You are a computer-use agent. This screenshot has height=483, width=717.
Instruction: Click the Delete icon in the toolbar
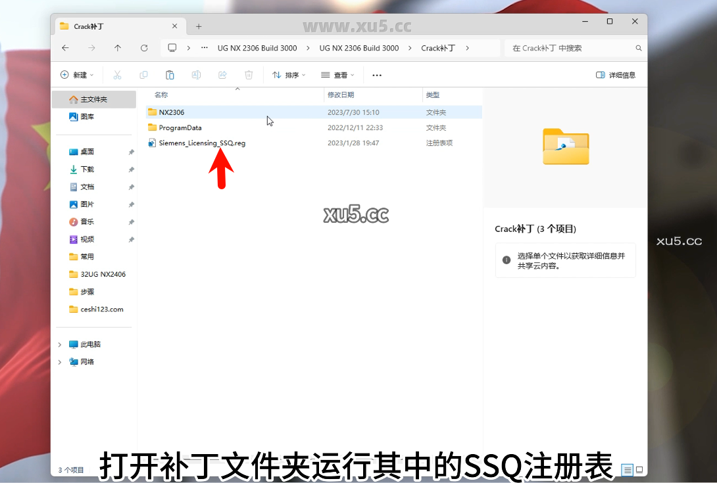(249, 75)
